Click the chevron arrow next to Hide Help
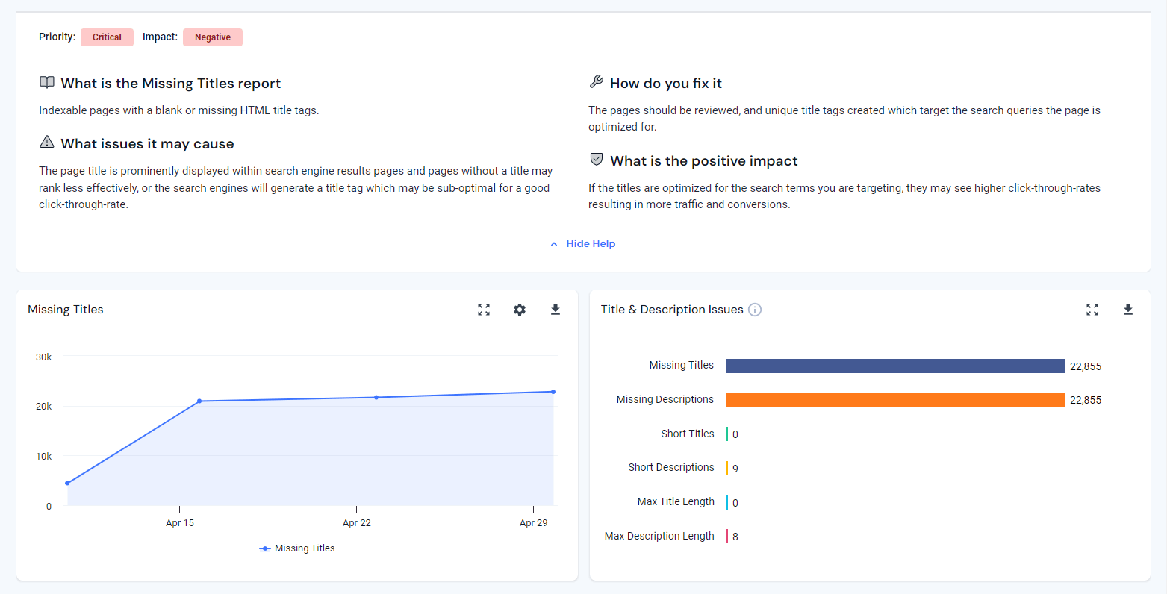Viewport: 1167px width, 594px height. click(554, 244)
